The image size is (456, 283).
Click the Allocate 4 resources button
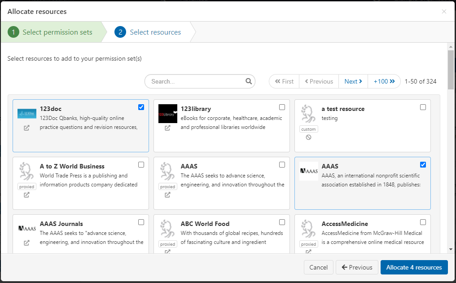coord(414,267)
